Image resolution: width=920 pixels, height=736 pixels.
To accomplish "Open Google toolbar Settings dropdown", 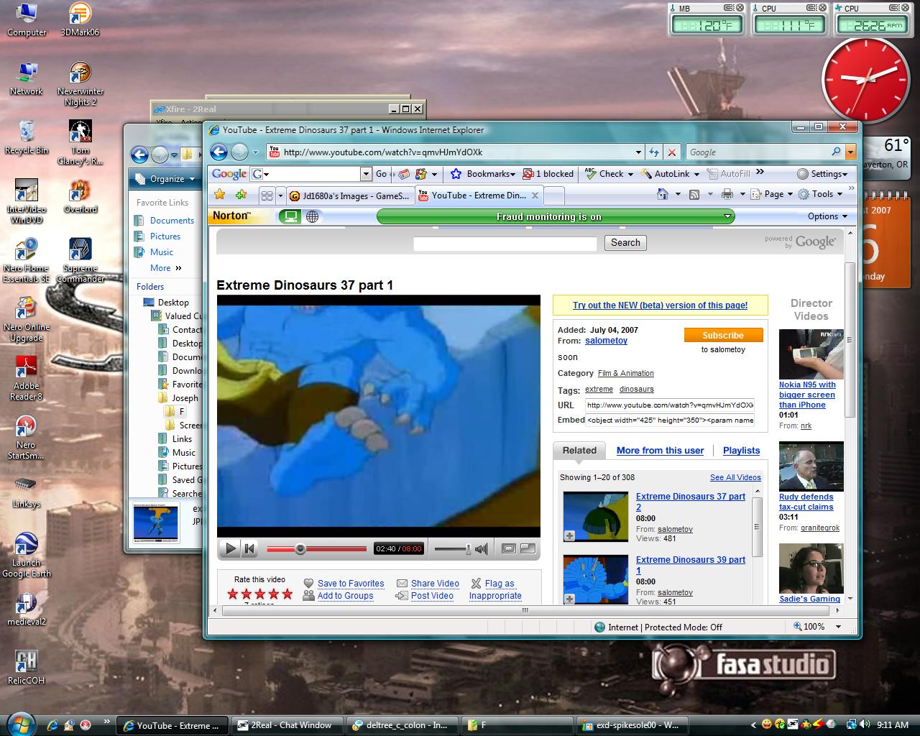I will (823, 174).
